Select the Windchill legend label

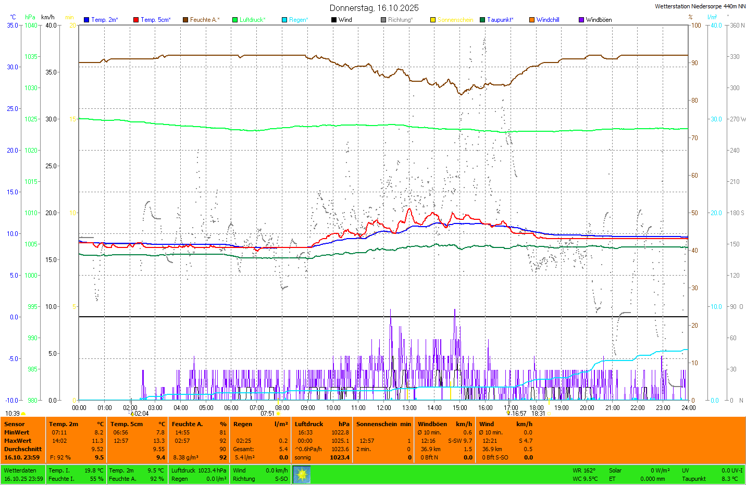coord(548,20)
